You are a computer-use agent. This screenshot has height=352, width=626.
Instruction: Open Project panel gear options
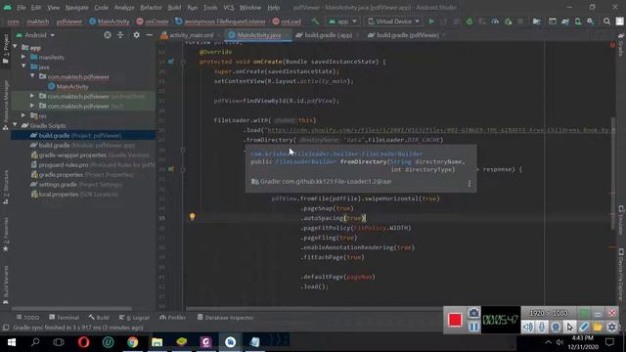point(137,35)
